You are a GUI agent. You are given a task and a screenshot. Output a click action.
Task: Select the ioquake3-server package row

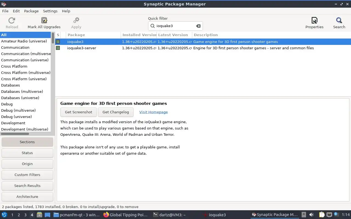[x=203, y=48]
